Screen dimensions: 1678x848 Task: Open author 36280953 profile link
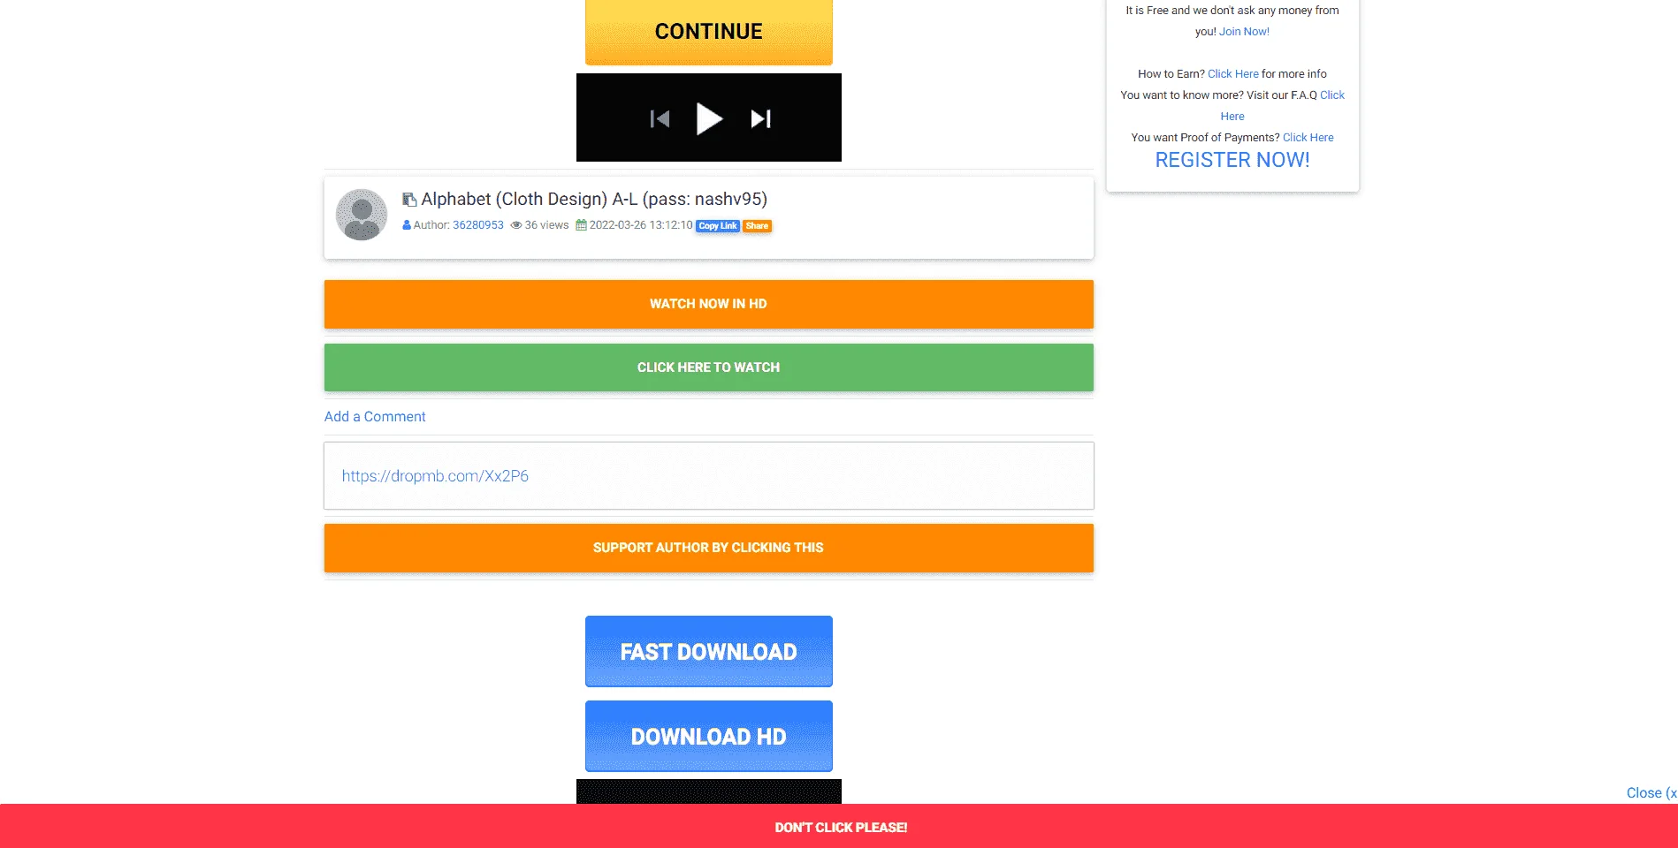tap(478, 225)
